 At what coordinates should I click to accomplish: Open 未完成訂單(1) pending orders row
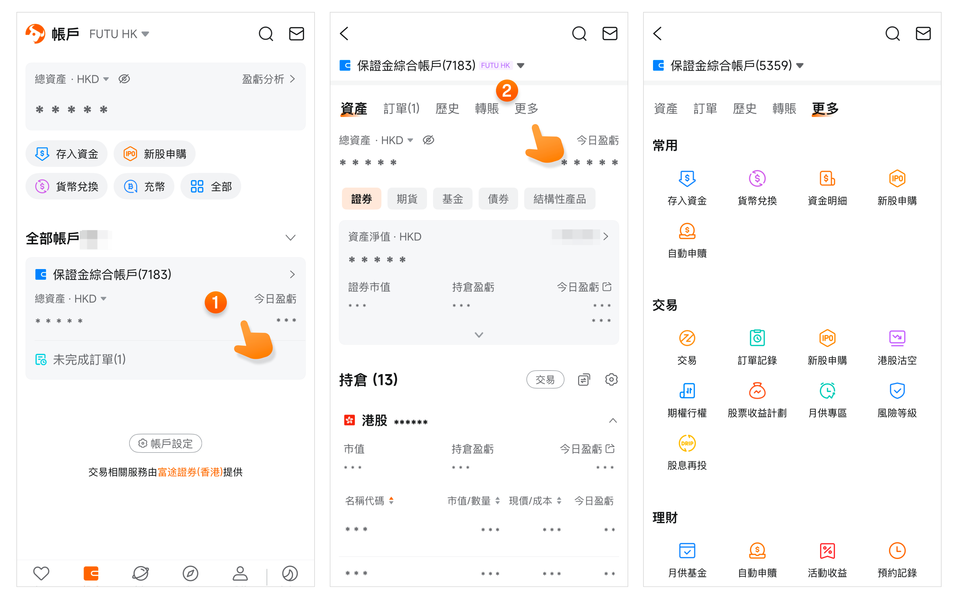click(x=89, y=359)
